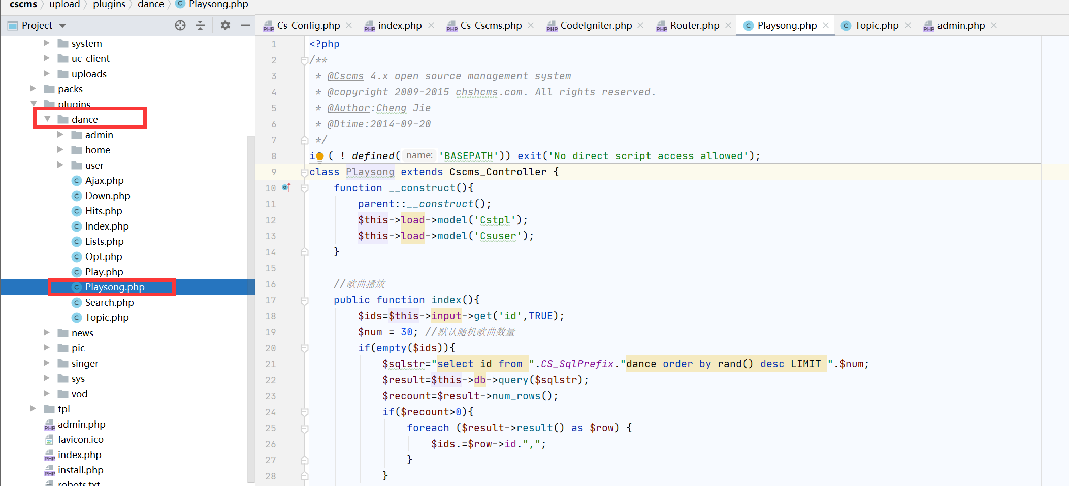Click the overriding method gutter icon on line 10
This screenshot has width=1069, height=486.
(286, 188)
